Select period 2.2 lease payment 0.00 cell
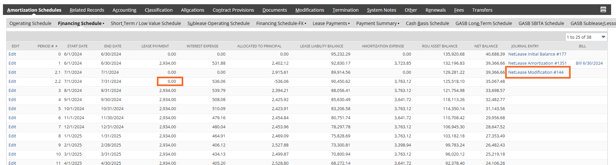 170,81
